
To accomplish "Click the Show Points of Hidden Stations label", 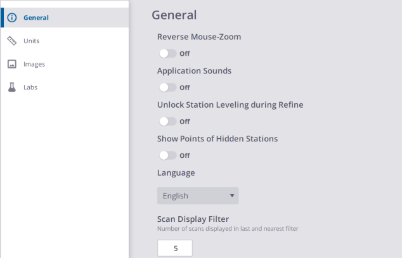I will coord(217,138).
